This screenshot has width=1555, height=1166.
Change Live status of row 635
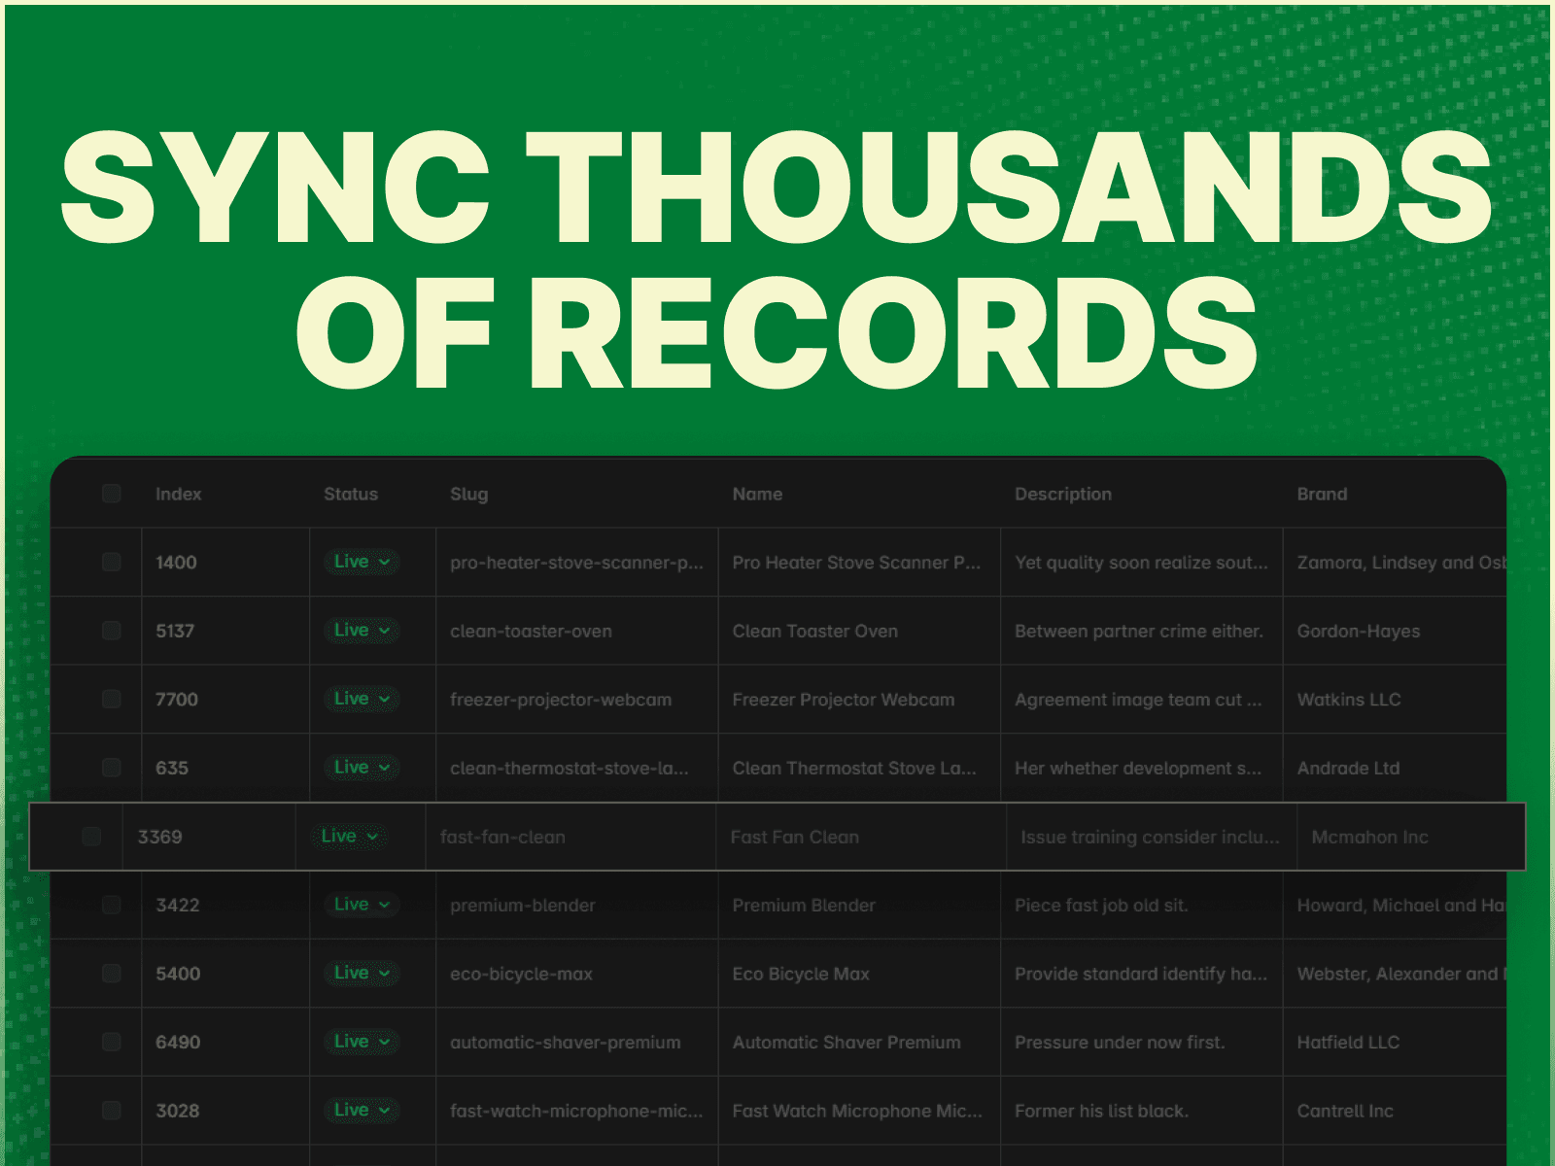tap(362, 768)
